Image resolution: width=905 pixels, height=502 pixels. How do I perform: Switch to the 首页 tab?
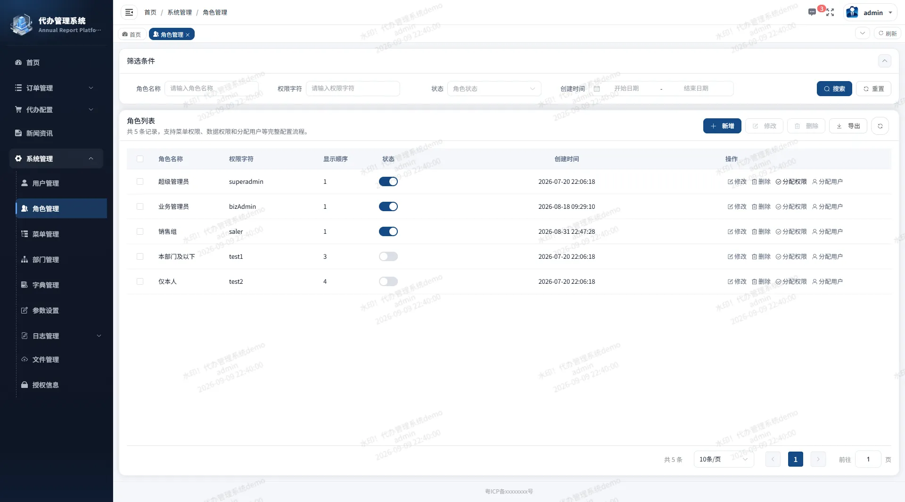tap(132, 34)
